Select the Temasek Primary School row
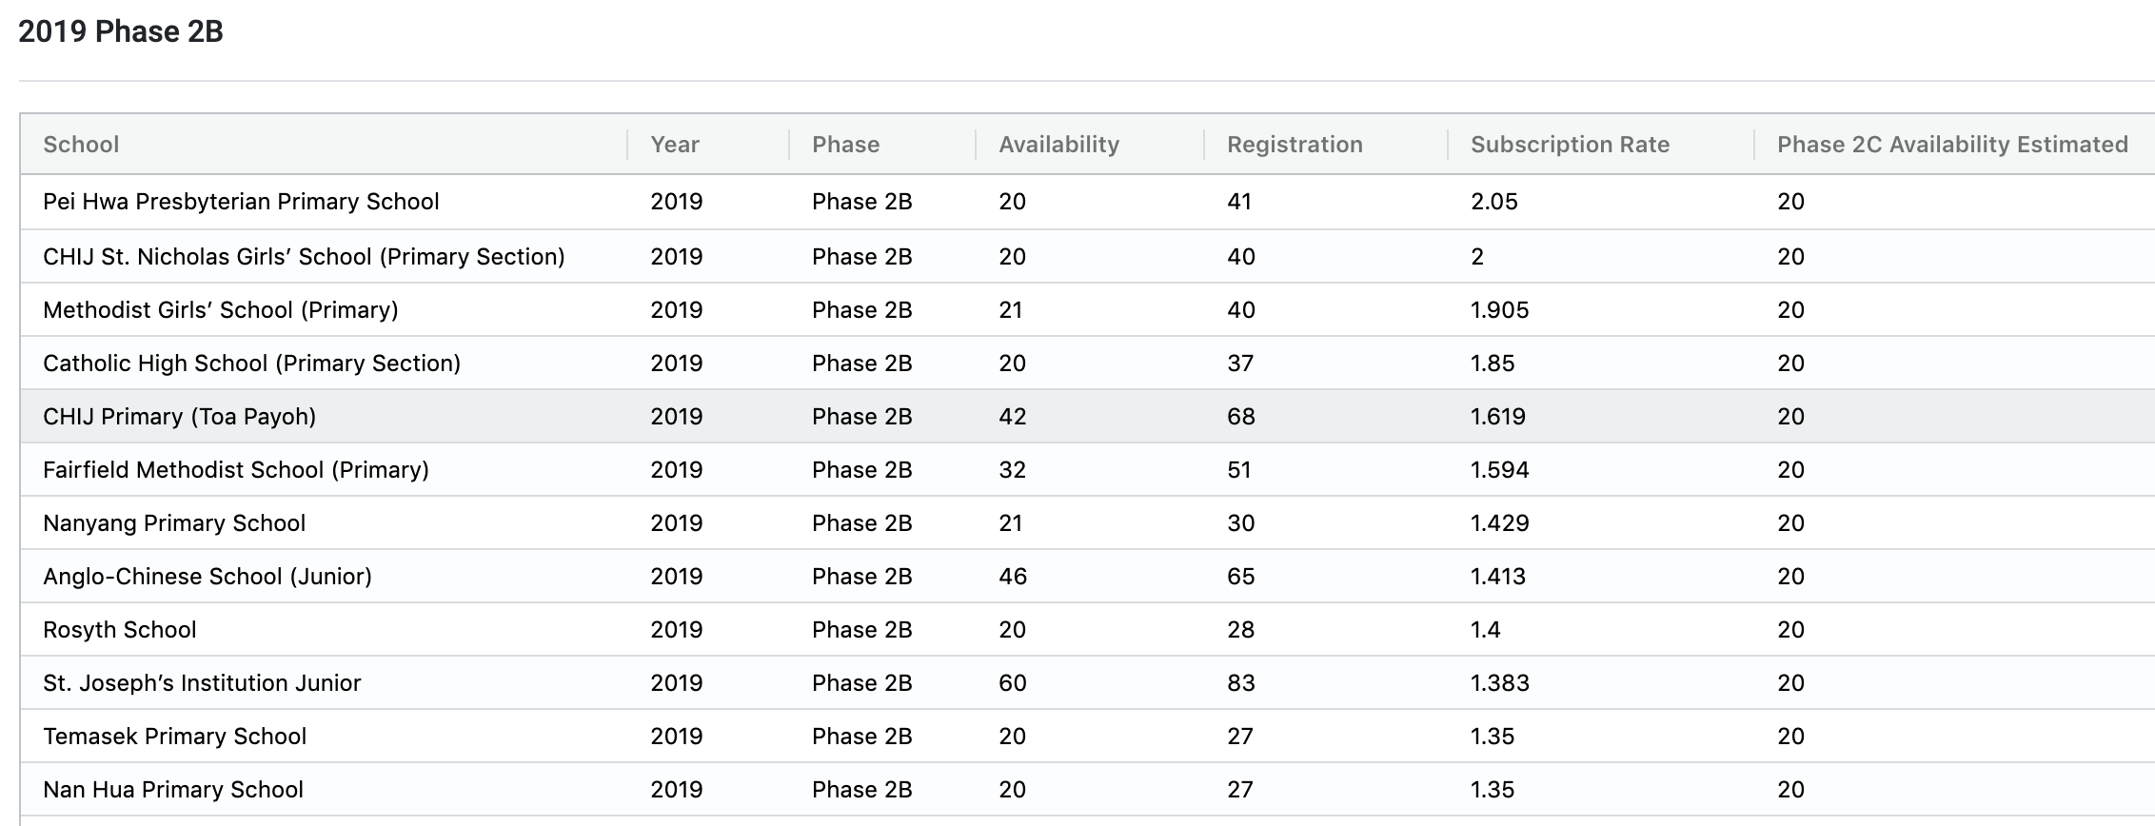The height and width of the screenshot is (826, 2155). [174, 737]
